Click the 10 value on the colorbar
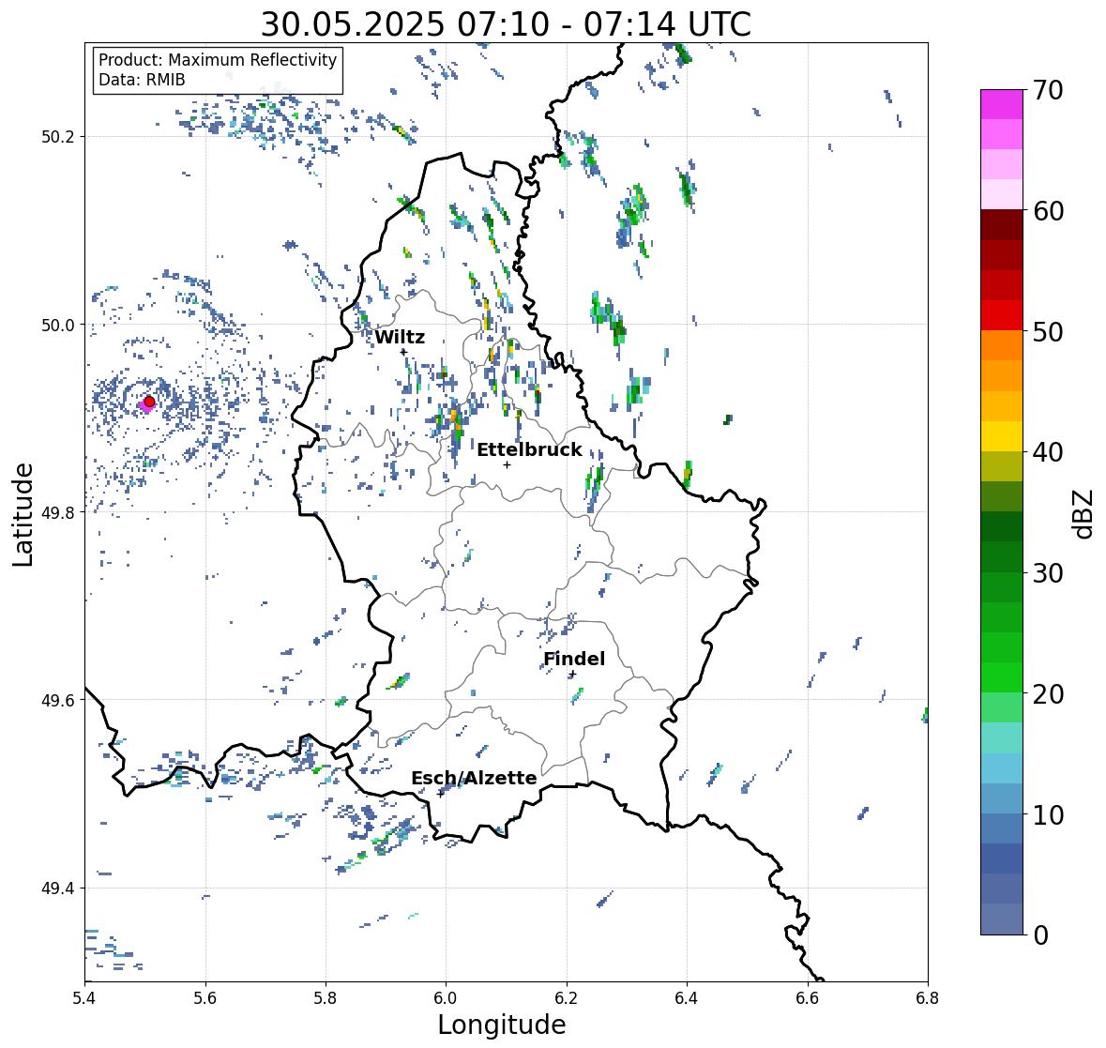The height and width of the screenshot is (1048, 1106). click(1048, 814)
